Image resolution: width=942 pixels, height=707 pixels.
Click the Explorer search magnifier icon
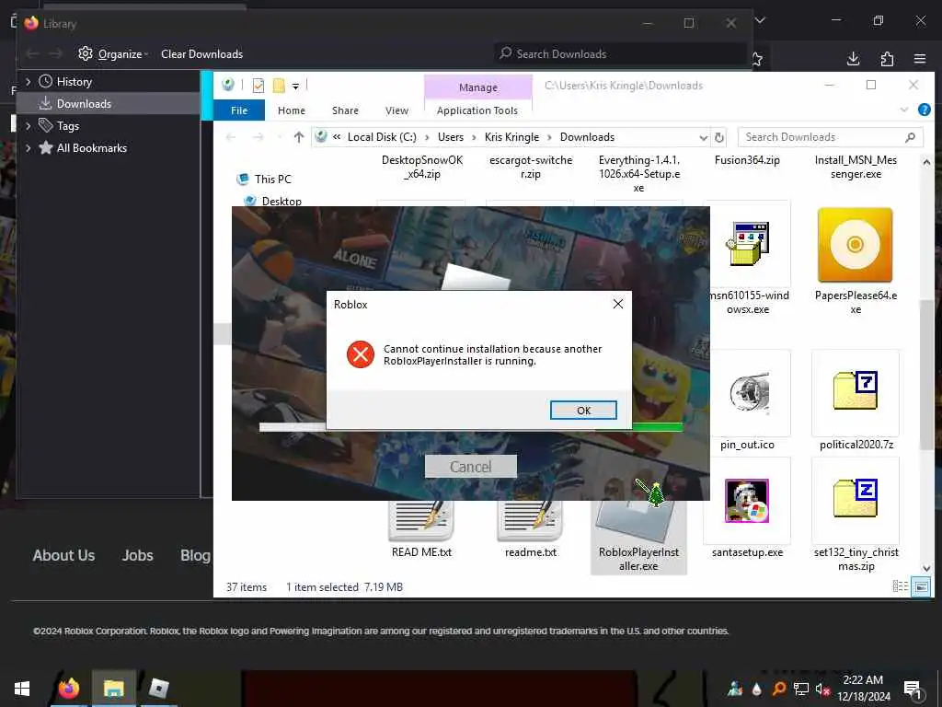click(x=910, y=137)
